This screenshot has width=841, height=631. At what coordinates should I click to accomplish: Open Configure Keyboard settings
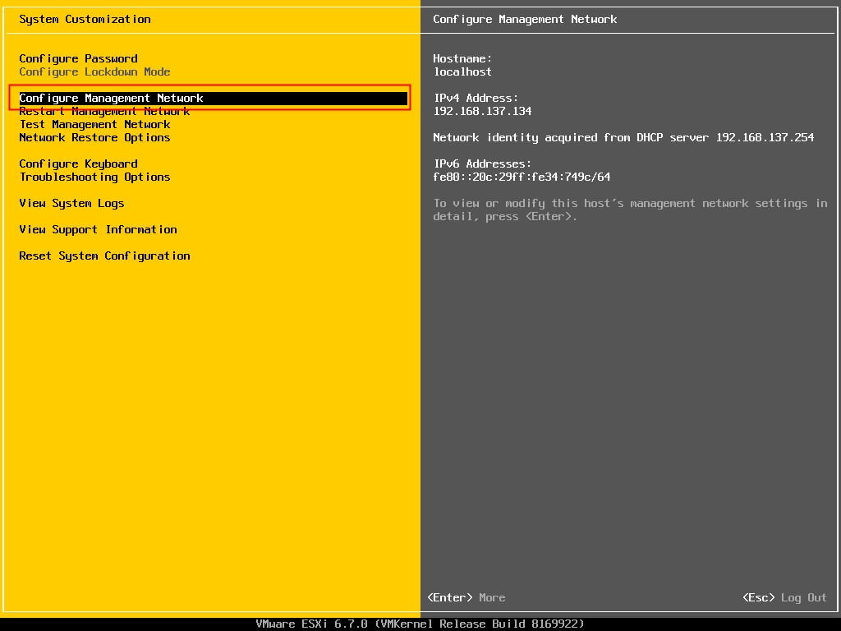pyautogui.click(x=78, y=164)
